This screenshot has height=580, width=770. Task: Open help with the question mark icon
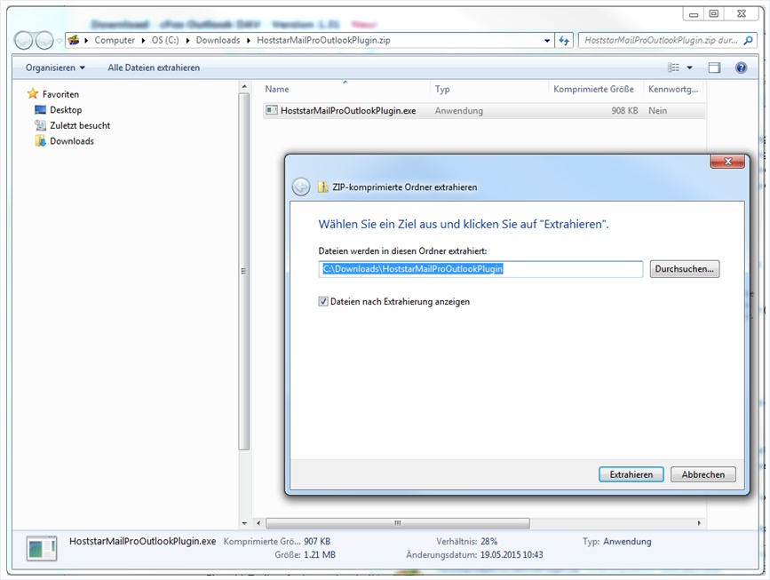pos(741,68)
